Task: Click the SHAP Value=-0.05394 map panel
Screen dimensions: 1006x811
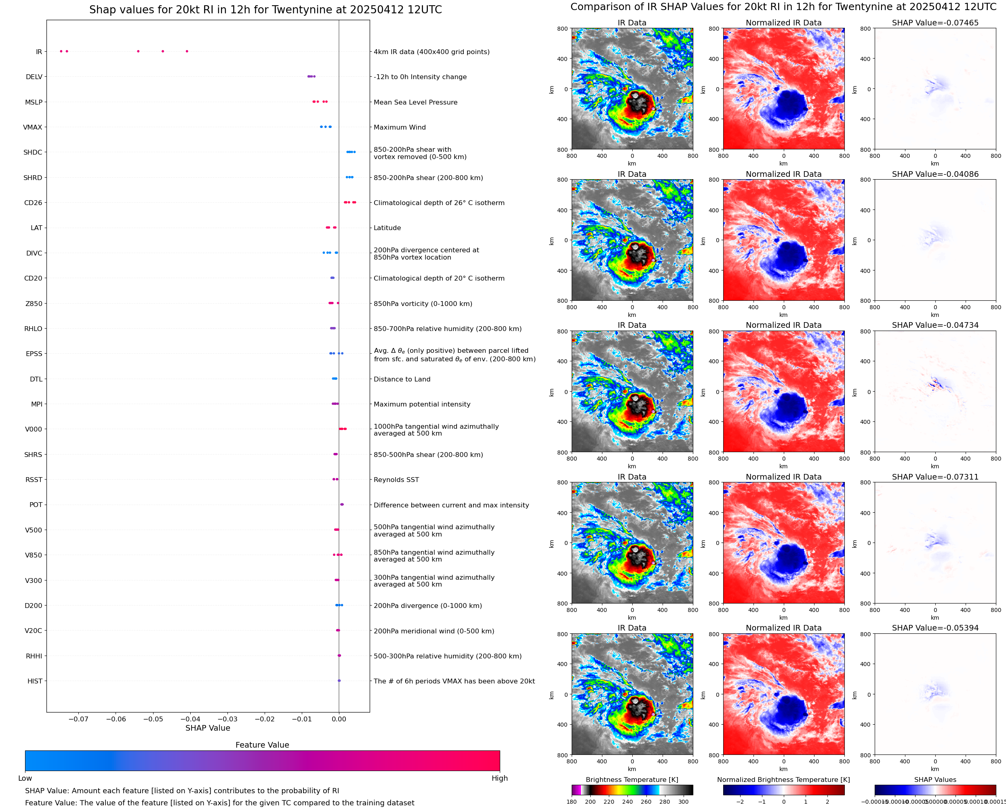Action: [935, 694]
